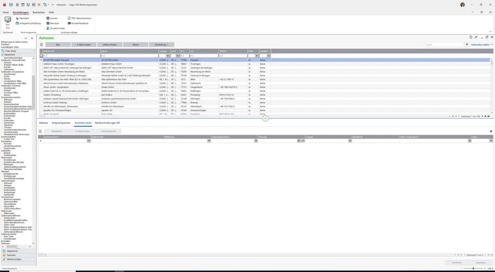The height and width of the screenshot is (272, 495).
Task: Select the row aquatec AG, Donaueschingen
Action: coord(264,110)
